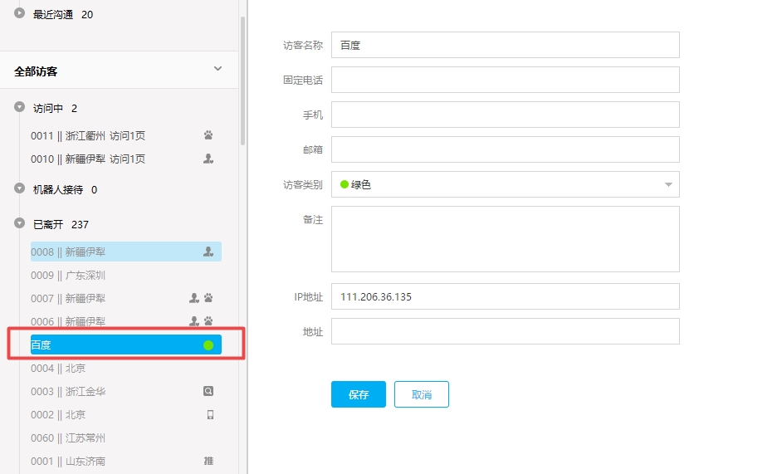Image resolution: width=782 pixels, height=474 pixels.
Task: Click the 取消 button
Action: [421, 395]
